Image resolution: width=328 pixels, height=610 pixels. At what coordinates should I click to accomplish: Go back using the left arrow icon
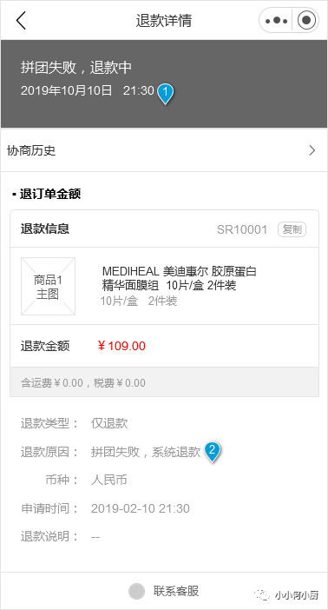(21, 20)
